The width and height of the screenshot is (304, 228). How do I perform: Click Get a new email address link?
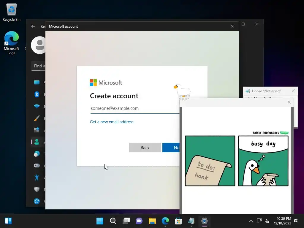click(x=112, y=122)
